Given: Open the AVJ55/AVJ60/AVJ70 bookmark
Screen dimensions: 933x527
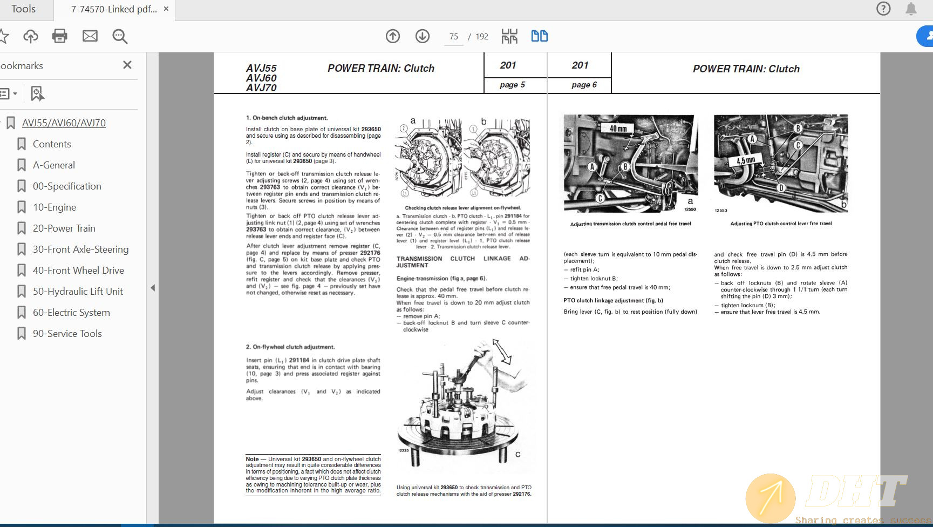Looking at the screenshot, I should pyautogui.click(x=64, y=123).
